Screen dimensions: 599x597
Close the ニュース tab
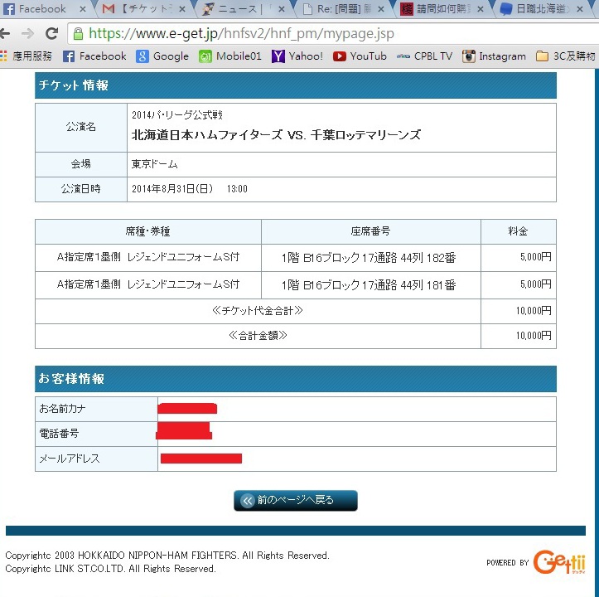coord(282,9)
